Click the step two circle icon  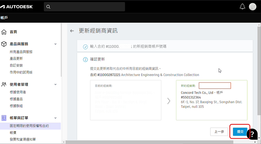click(85, 59)
